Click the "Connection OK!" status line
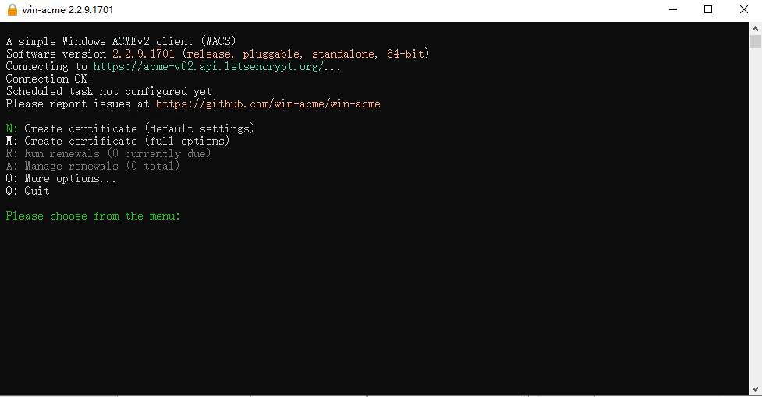The image size is (762, 397). click(x=49, y=79)
